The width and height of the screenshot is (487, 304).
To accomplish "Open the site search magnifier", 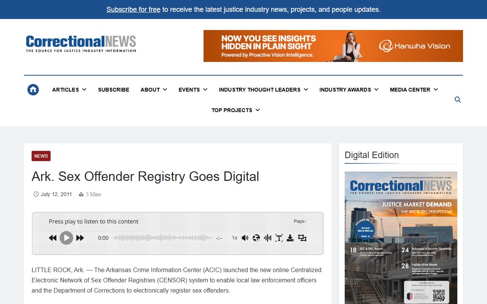I will [x=458, y=100].
